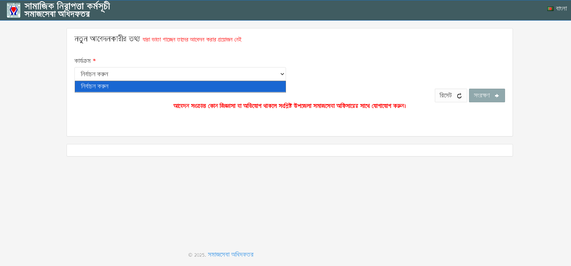Click the সামাজিক নিরাপত্তা কর্মসূচী header title
Image resolution: width=571 pixels, height=266 pixels.
(67, 6)
